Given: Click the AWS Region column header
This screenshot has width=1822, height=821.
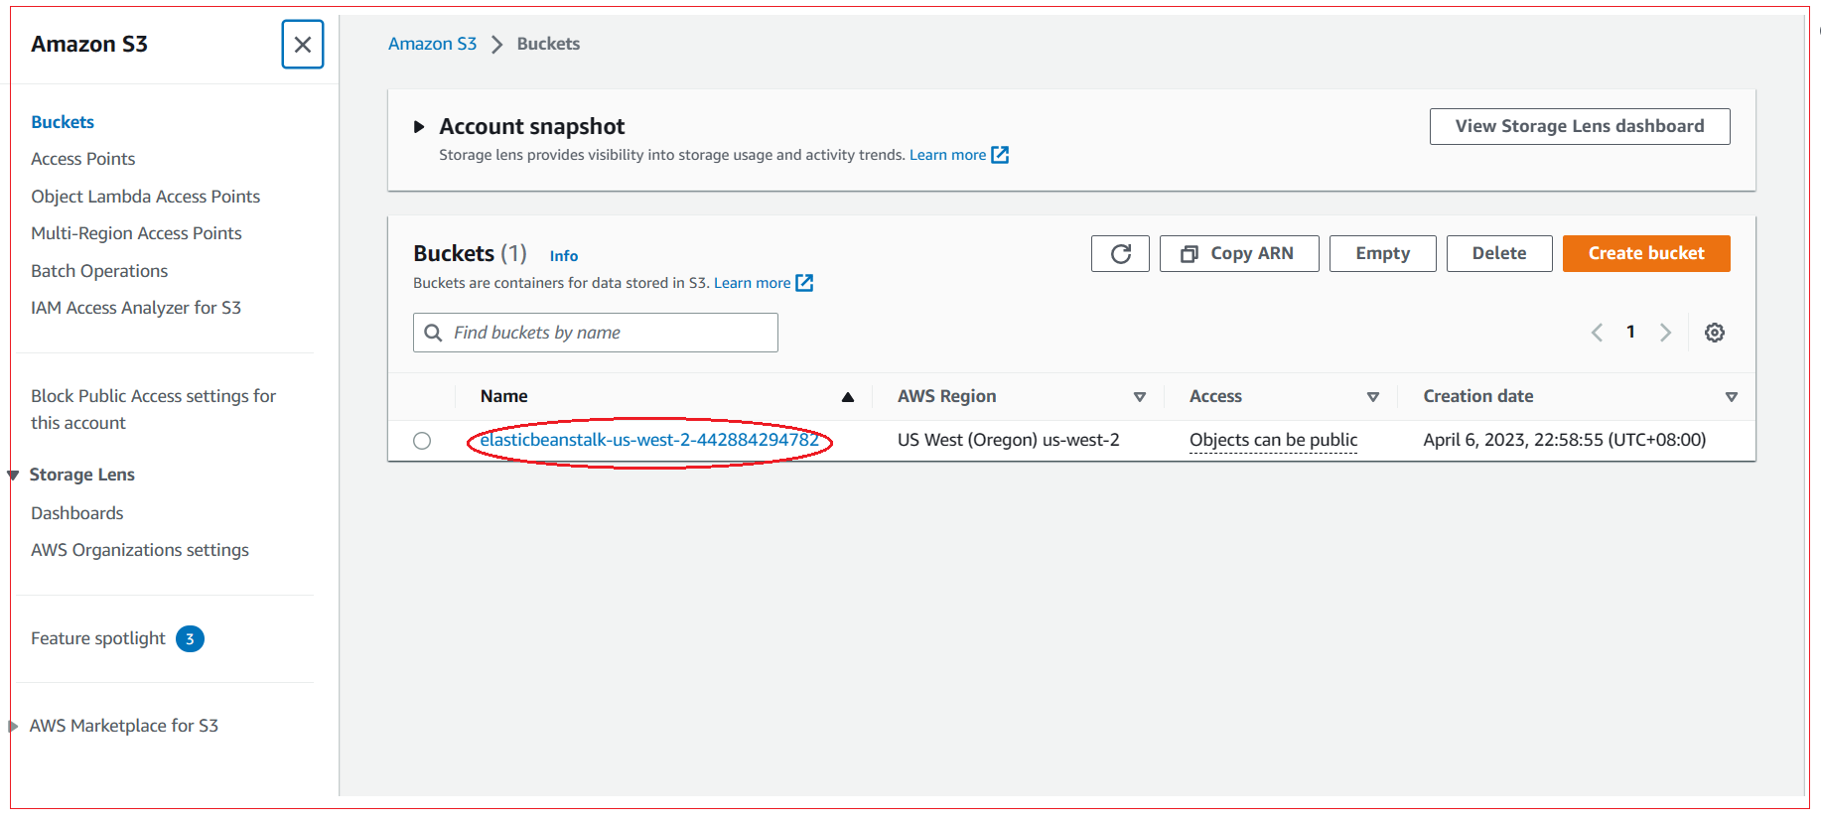Looking at the screenshot, I should point(946,396).
